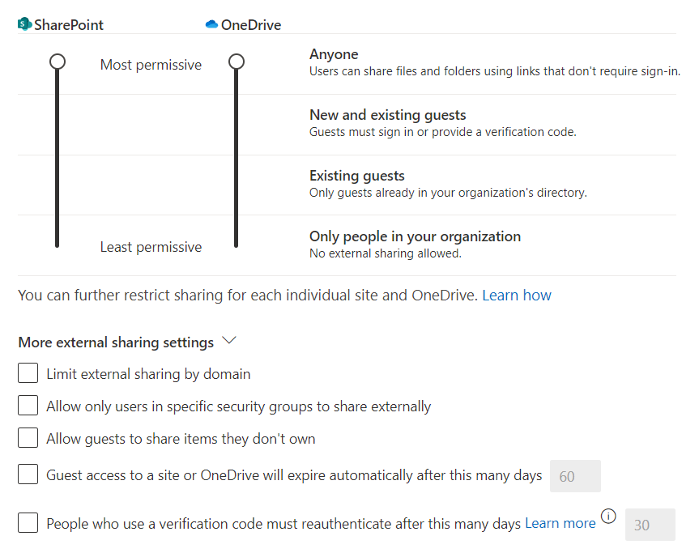699x553 pixels.
Task: Click the 60 days expiration input field
Action: 575,476
